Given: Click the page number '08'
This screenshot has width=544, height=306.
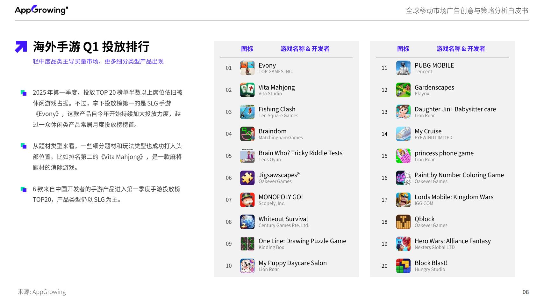Looking at the screenshot, I should coord(526,292).
